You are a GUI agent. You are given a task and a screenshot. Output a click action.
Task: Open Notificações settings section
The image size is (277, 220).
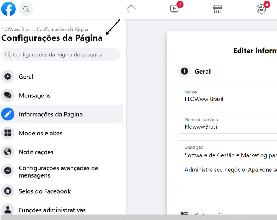point(62,152)
